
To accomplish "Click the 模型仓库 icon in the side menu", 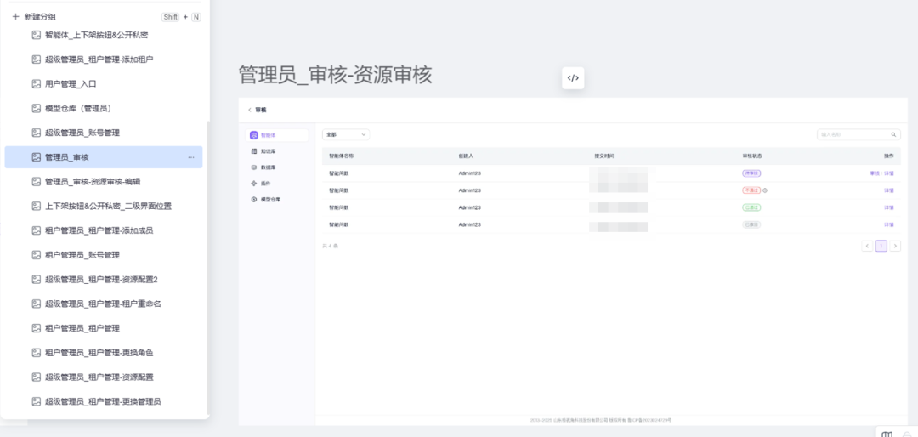I will coord(254,199).
